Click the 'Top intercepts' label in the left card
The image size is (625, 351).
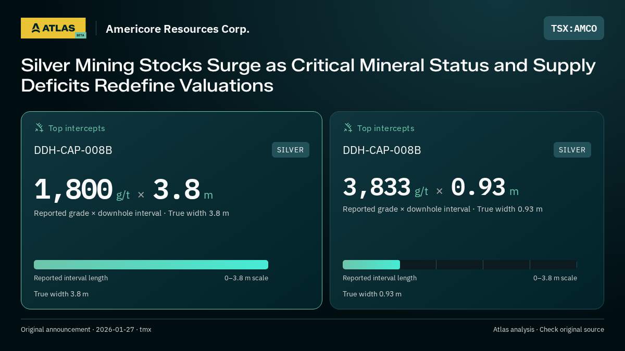(77, 128)
